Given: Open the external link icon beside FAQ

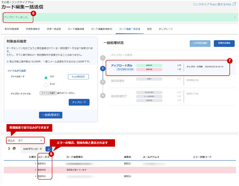Looking at the screenshot, I should pos(234,4).
